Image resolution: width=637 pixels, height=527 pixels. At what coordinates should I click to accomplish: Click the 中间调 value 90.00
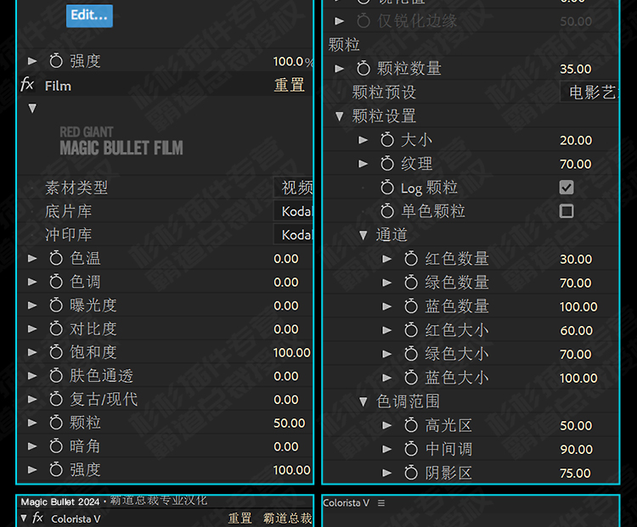pyautogui.click(x=576, y=450)
